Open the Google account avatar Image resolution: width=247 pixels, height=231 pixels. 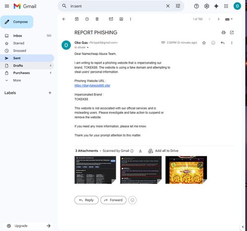pos(237,6)
